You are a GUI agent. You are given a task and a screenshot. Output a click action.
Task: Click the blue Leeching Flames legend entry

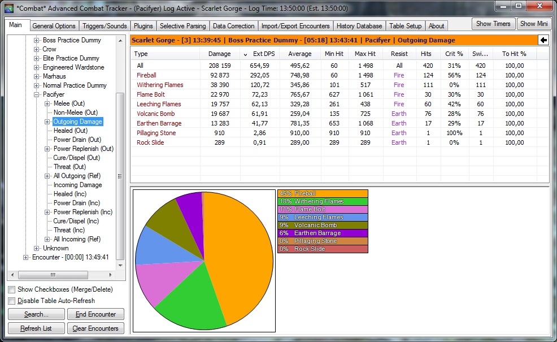coord(323,217)
